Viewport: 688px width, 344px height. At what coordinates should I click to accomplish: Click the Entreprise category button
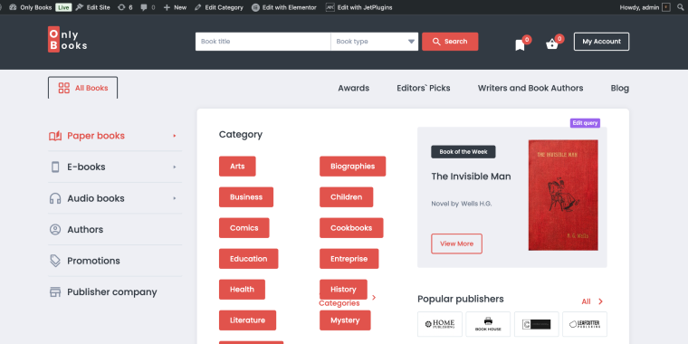coord(349,258)
